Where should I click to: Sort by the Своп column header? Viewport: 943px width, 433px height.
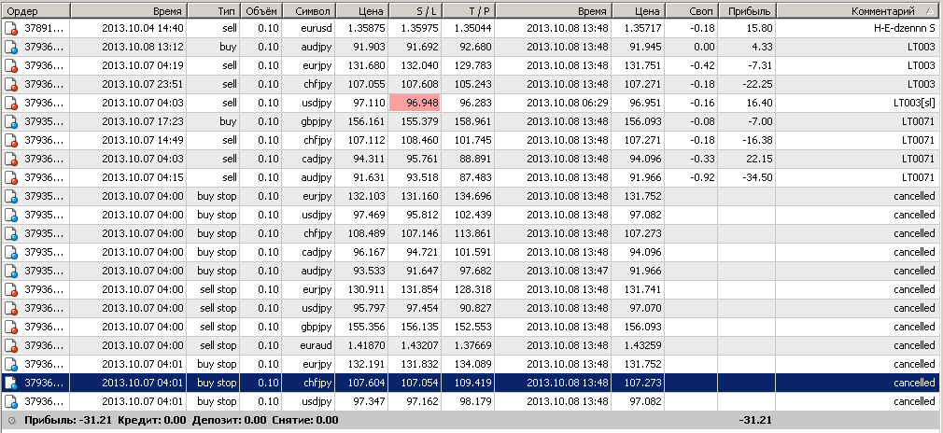coord(691,10)
